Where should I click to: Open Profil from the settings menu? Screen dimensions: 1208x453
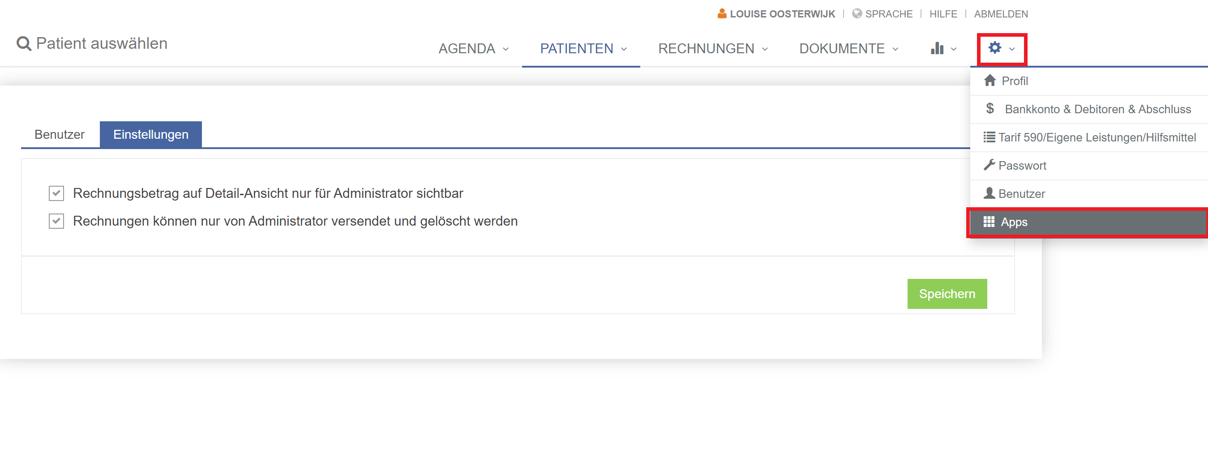(x=1089, y=81)
